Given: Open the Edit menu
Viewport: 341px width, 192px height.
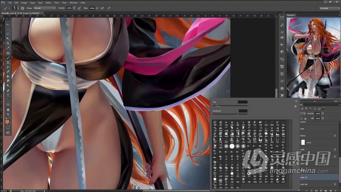Looking at the screenshot, I should pyautogui.click(x=16, y=3).
